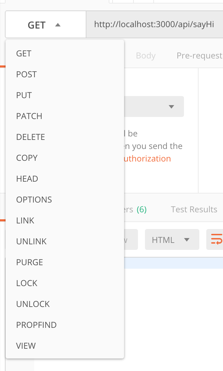
Task: Select the POST method
Action: coord(25,74)
